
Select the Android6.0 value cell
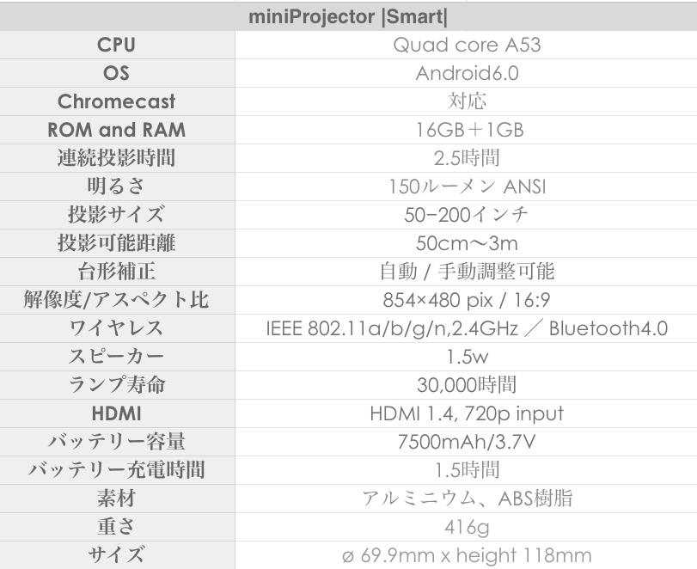467,73
